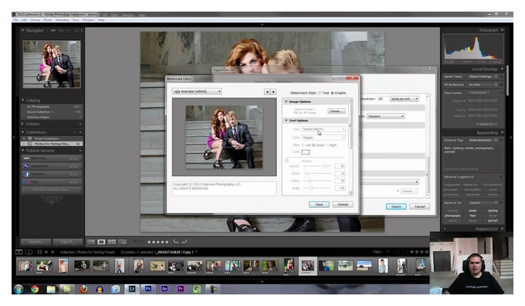Click the selected thumbnail in the filmstrip
This screenshot has height=306, width=525.
point(308,266)
